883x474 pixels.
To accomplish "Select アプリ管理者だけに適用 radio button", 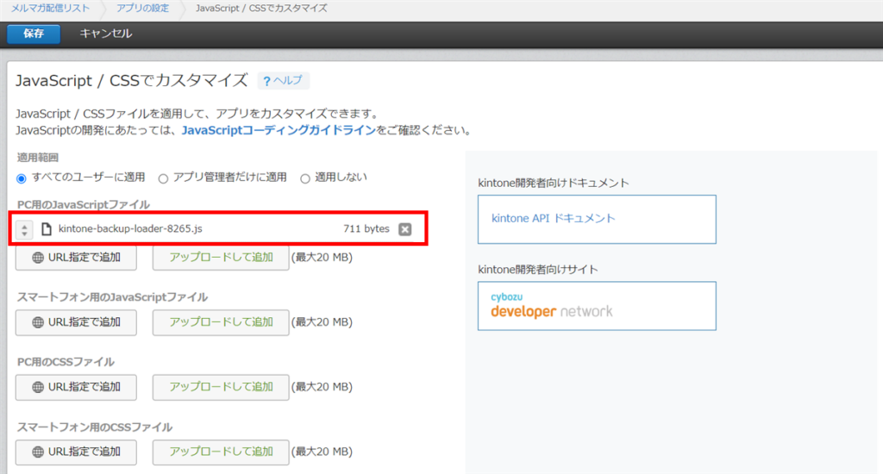I will click(x=163, y=178).
